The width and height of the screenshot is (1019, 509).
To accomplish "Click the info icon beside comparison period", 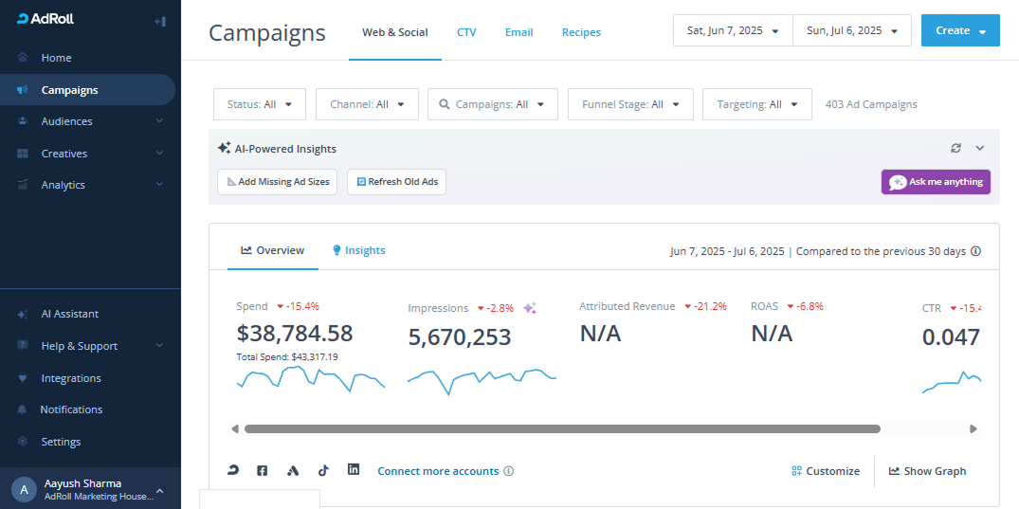I will [976, 251].
